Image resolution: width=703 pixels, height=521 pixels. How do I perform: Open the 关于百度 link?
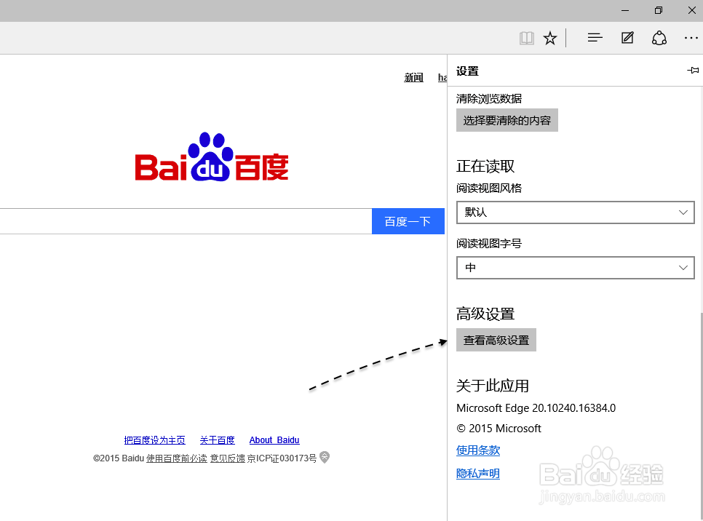click(x=218, y=440)
